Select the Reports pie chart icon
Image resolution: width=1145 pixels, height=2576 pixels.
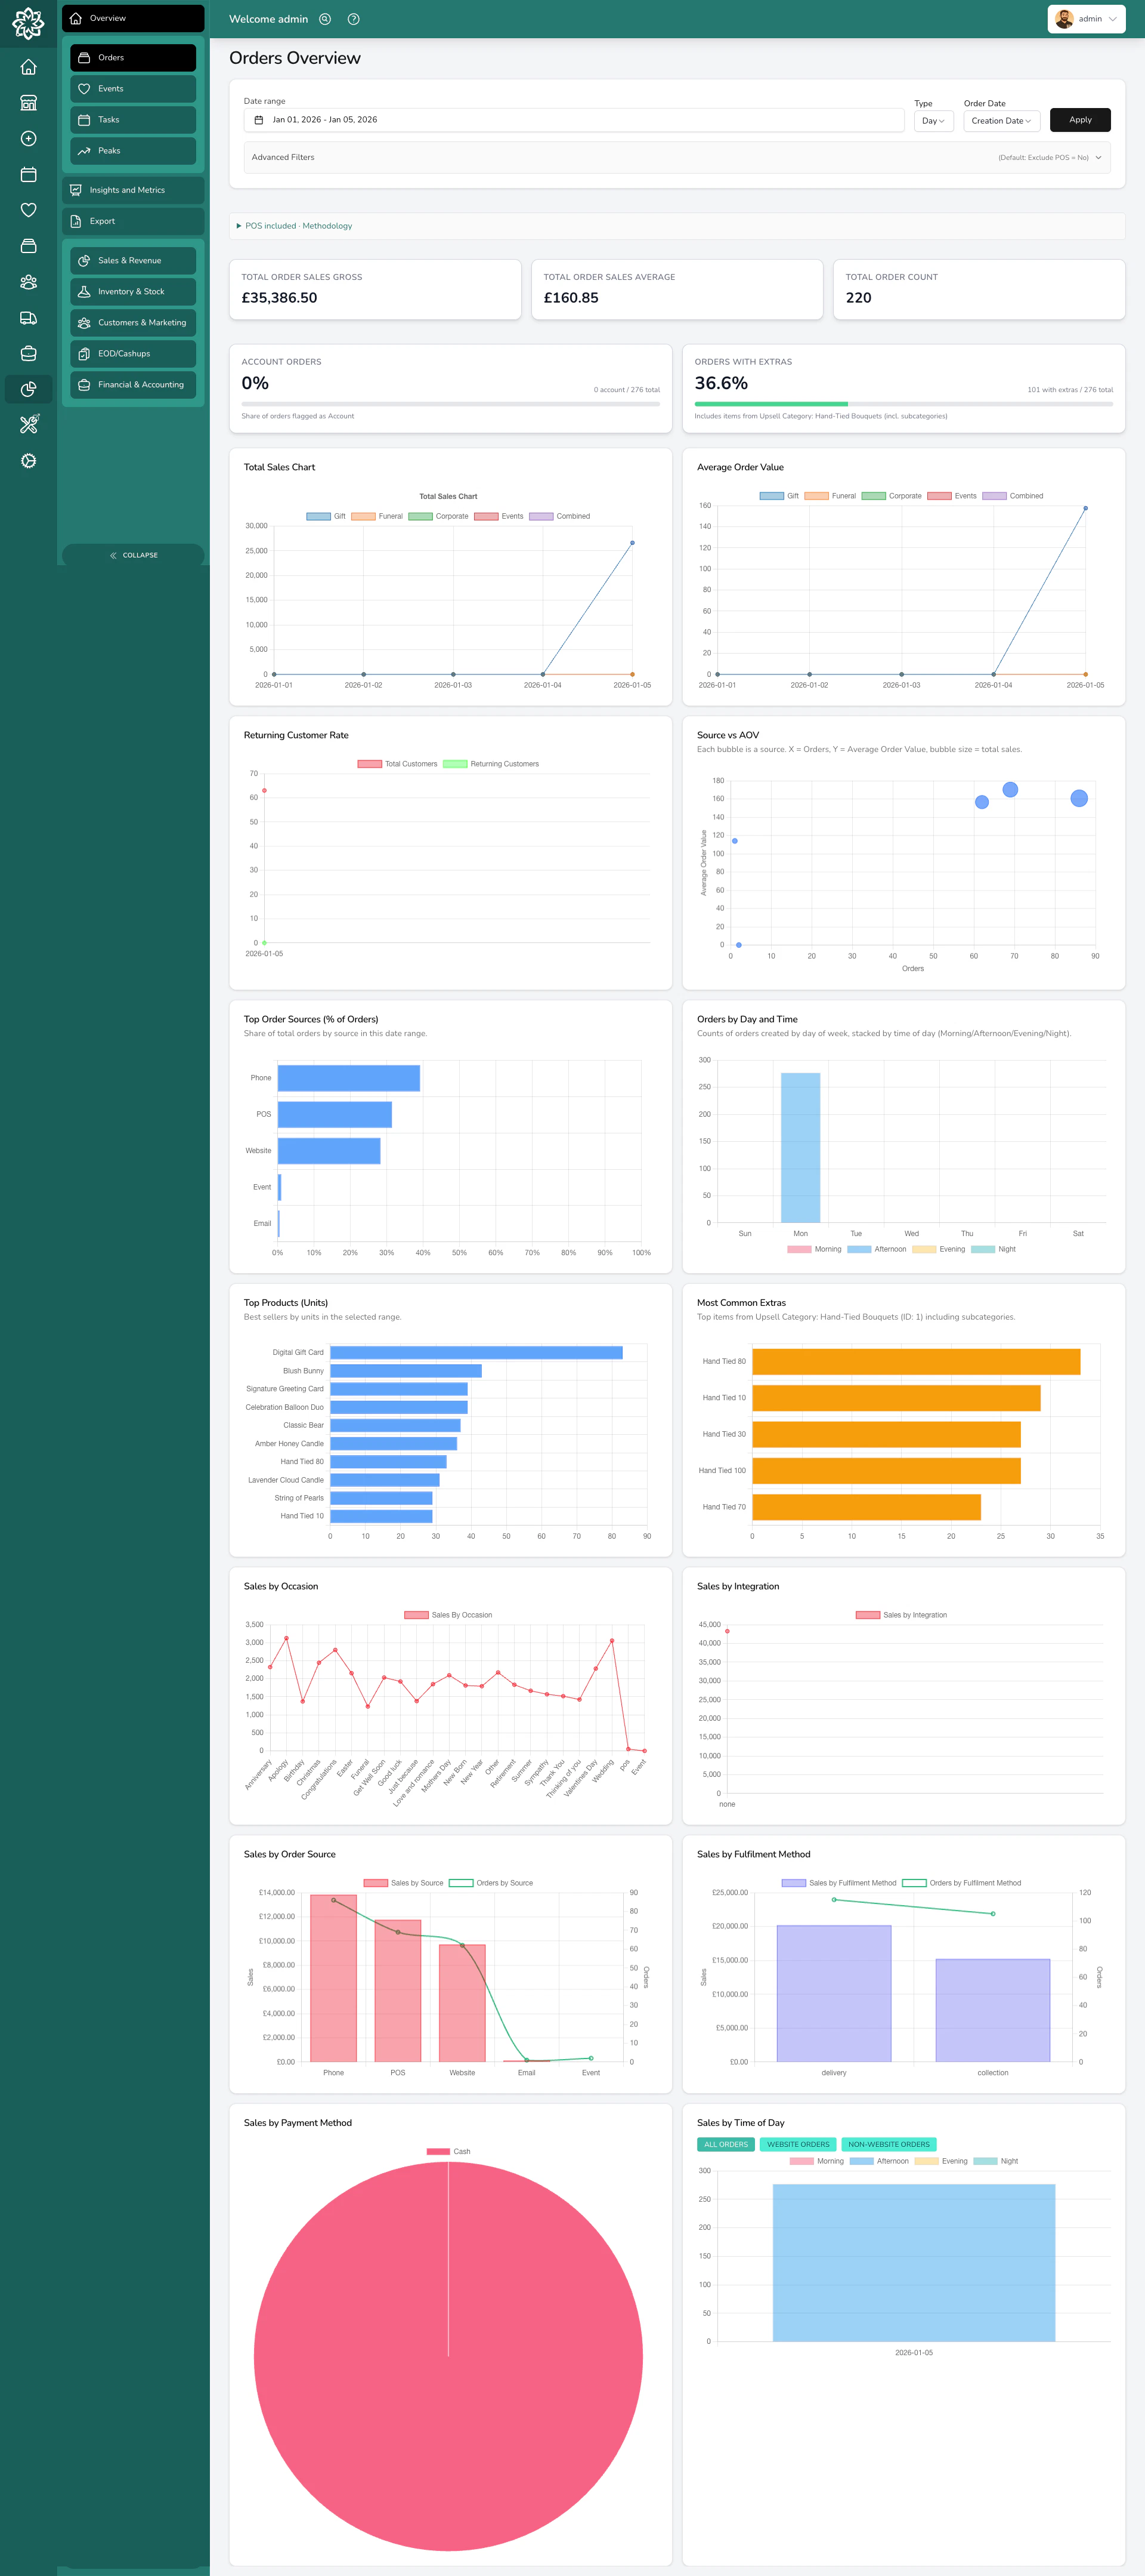pyautogui.click(x=28, y=389)
